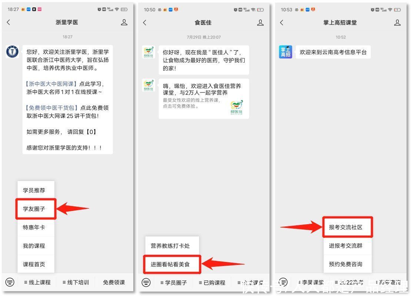The height and width of the screenshot is (296, 411).
Task: Tap the 7月29日 晚上20:07 timestamp
Action: [204, 37]
